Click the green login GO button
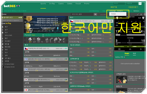Screen dimensions: 147x94 point(140,3)
